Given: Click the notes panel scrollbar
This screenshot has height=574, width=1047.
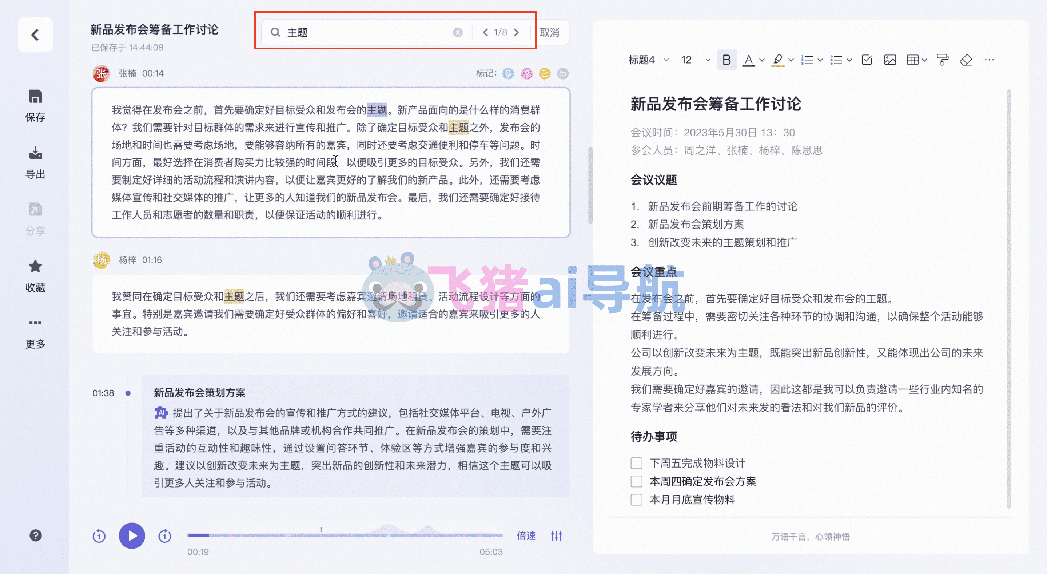Looking at the screenshot, I should [x=1009, y=298].
